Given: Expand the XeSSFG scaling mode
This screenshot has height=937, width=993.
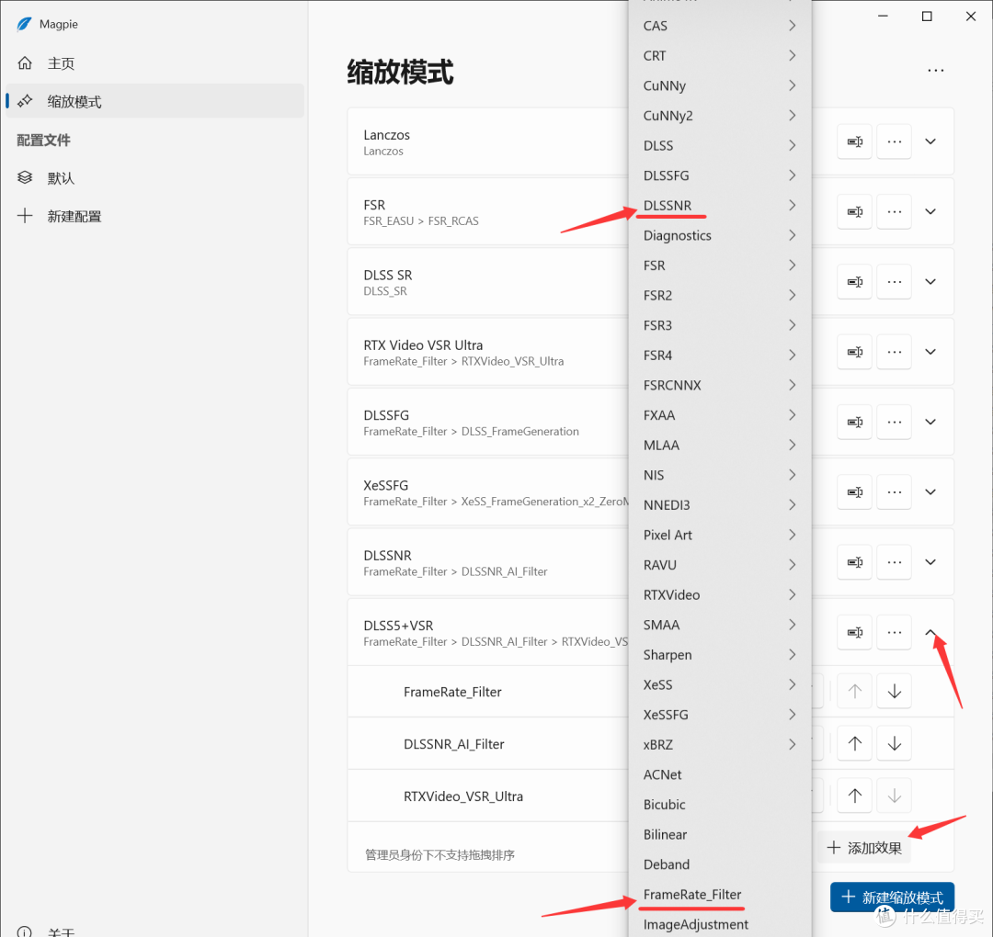Looking at the screenshot, I should click(930, 491).
